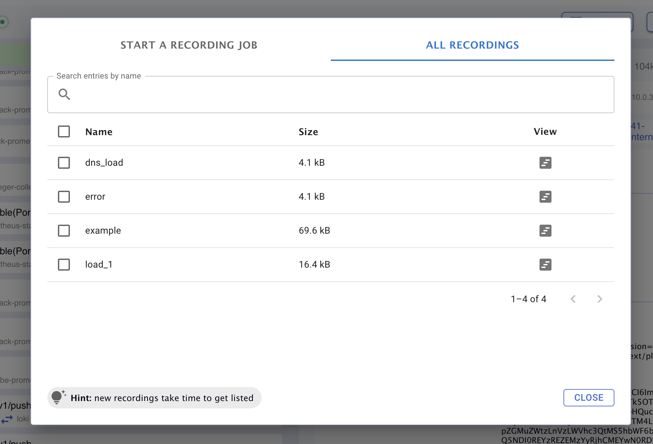653x444 pixels.
Task: Select the dns_load recording checkbox
Action: [x=64, y=163]
